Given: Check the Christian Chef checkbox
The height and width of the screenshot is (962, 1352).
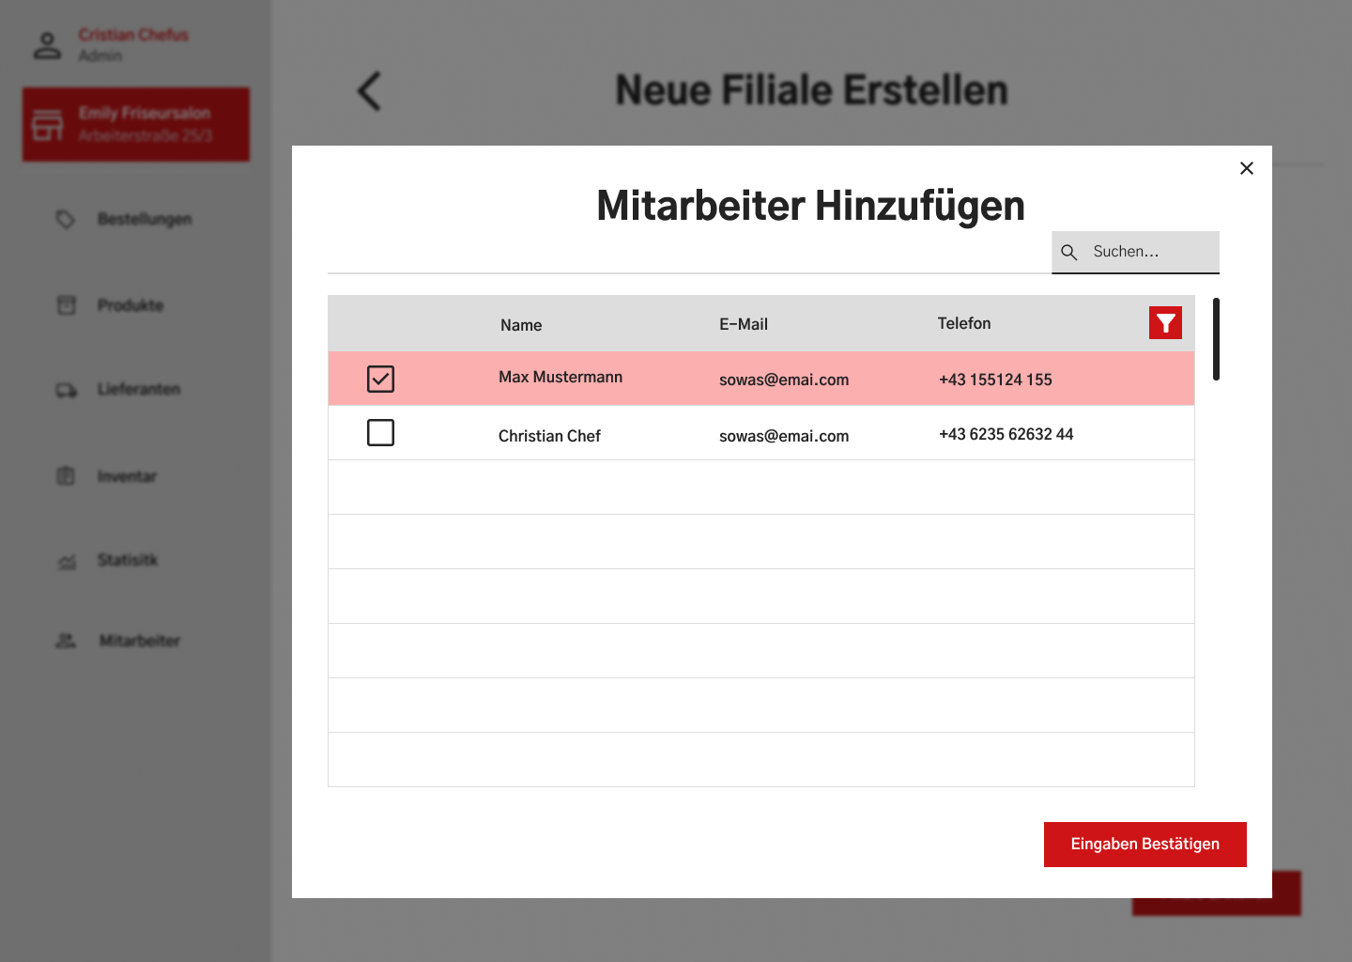Looking at the screenshot, I should [380, 433].
